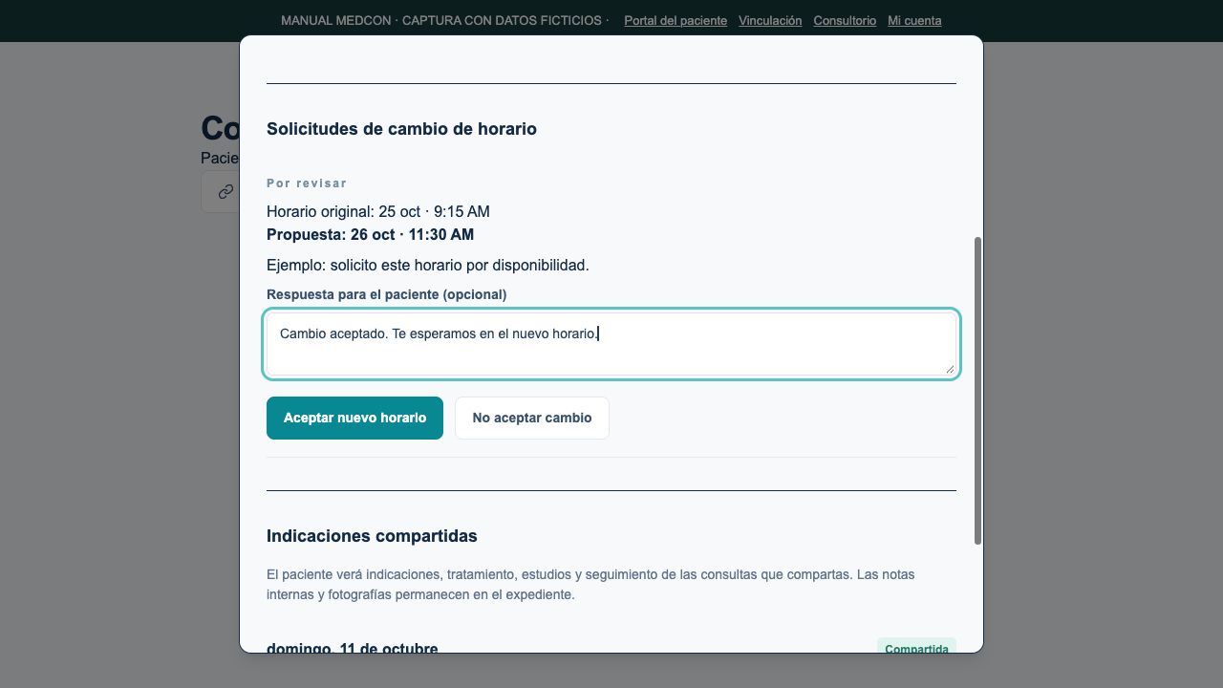Click the Indicaciones compartidas heading
Viewport: 1223px width, 688px height.
tap(372, 536)
